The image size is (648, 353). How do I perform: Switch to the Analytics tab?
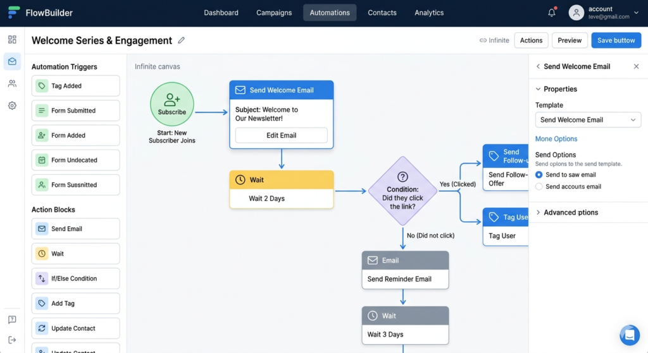pyautogui.click(x=429, y=13)
